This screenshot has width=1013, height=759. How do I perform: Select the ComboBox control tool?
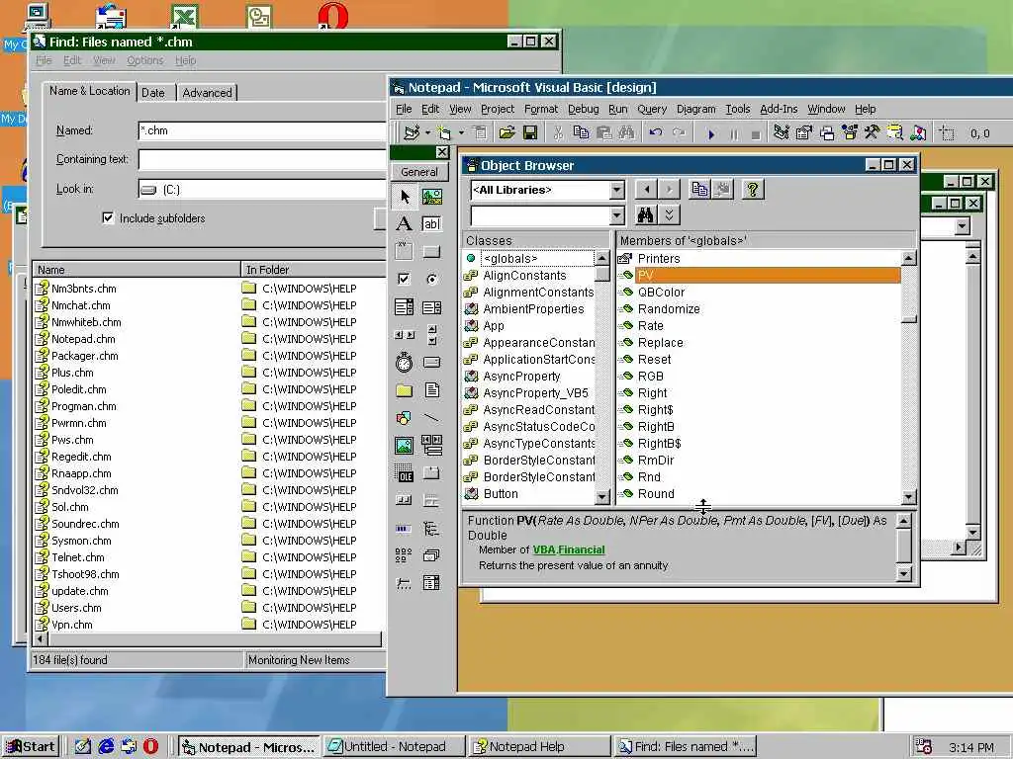[x=405, y=306]
